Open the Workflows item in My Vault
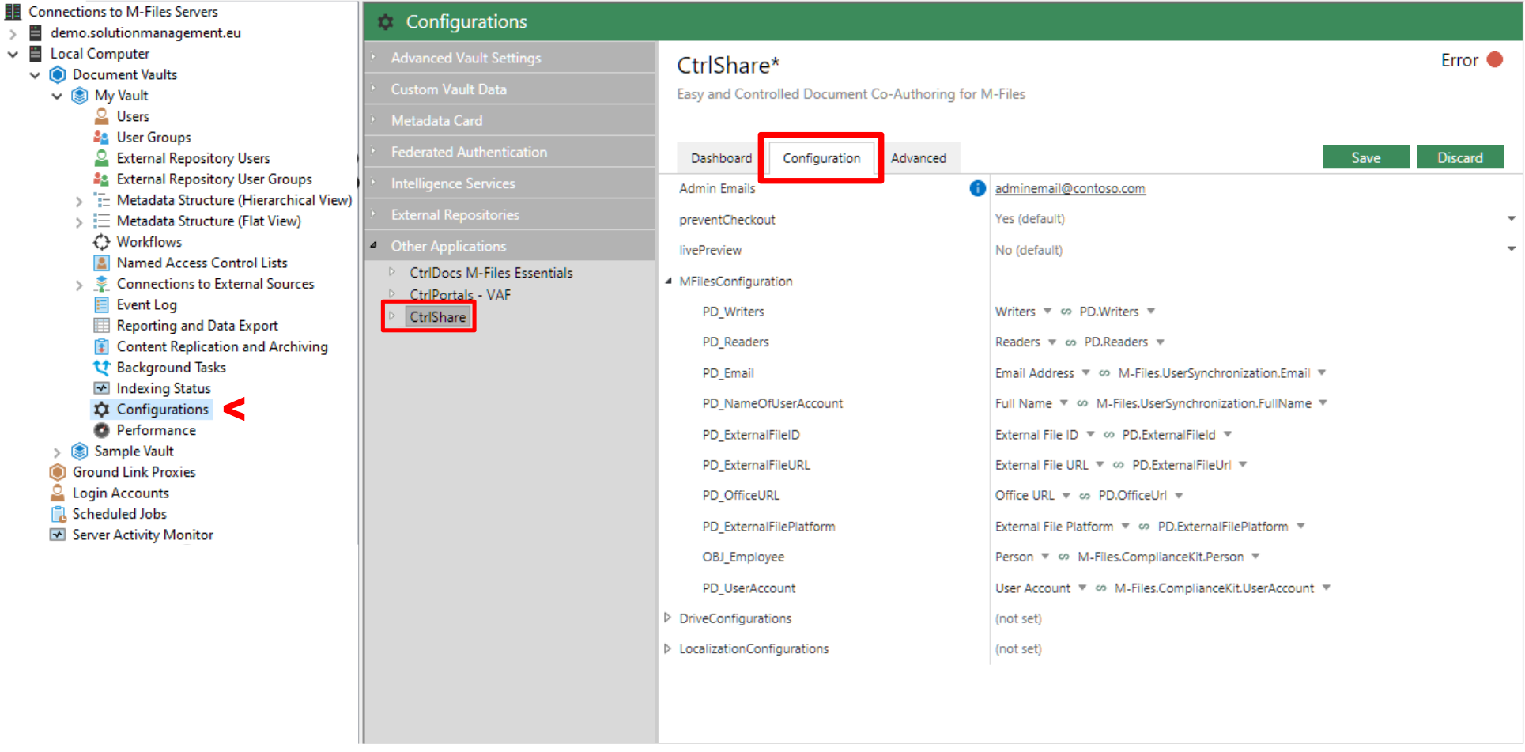 [x=149, y=241]
